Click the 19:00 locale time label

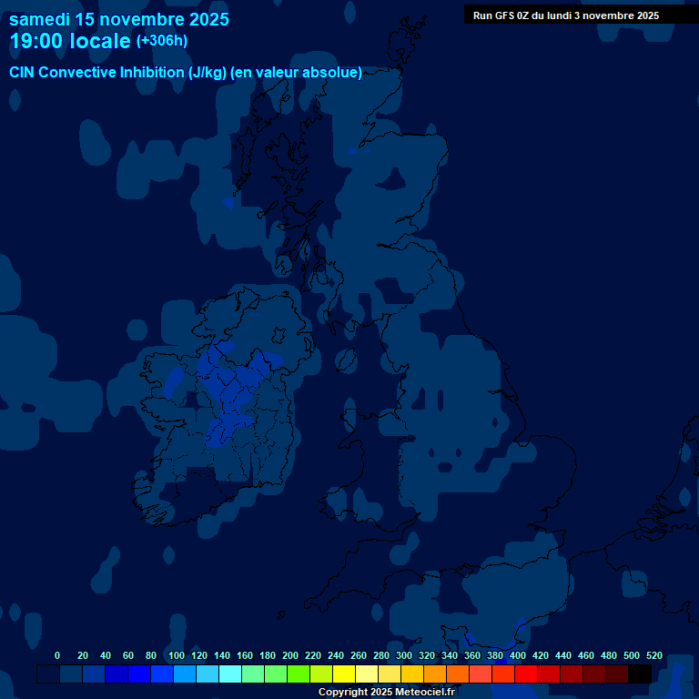(x=70, y=42)
